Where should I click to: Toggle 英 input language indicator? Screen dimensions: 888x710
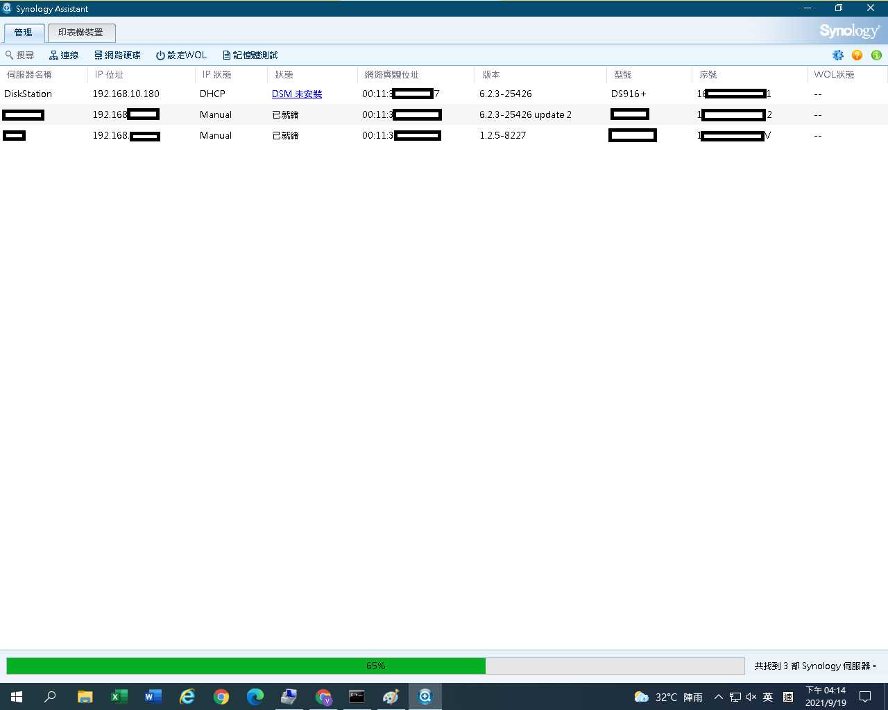(x=768, y=697)
